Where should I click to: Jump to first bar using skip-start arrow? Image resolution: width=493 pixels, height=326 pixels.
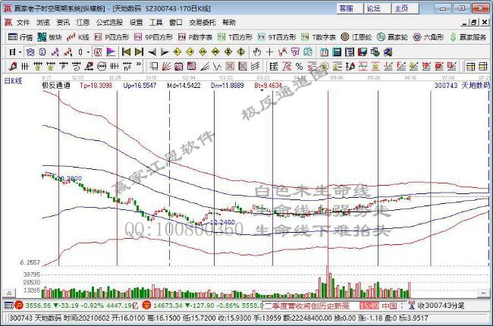(x=126, y=52)
